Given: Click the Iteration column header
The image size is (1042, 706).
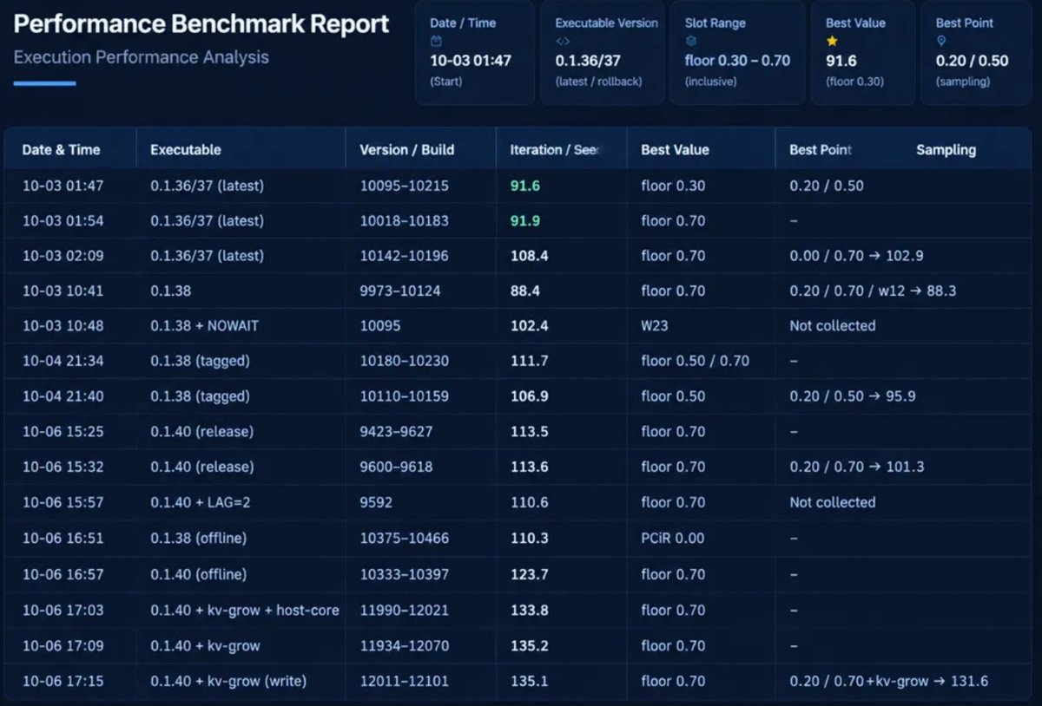Looking at the screenshot, I should 555,150.
